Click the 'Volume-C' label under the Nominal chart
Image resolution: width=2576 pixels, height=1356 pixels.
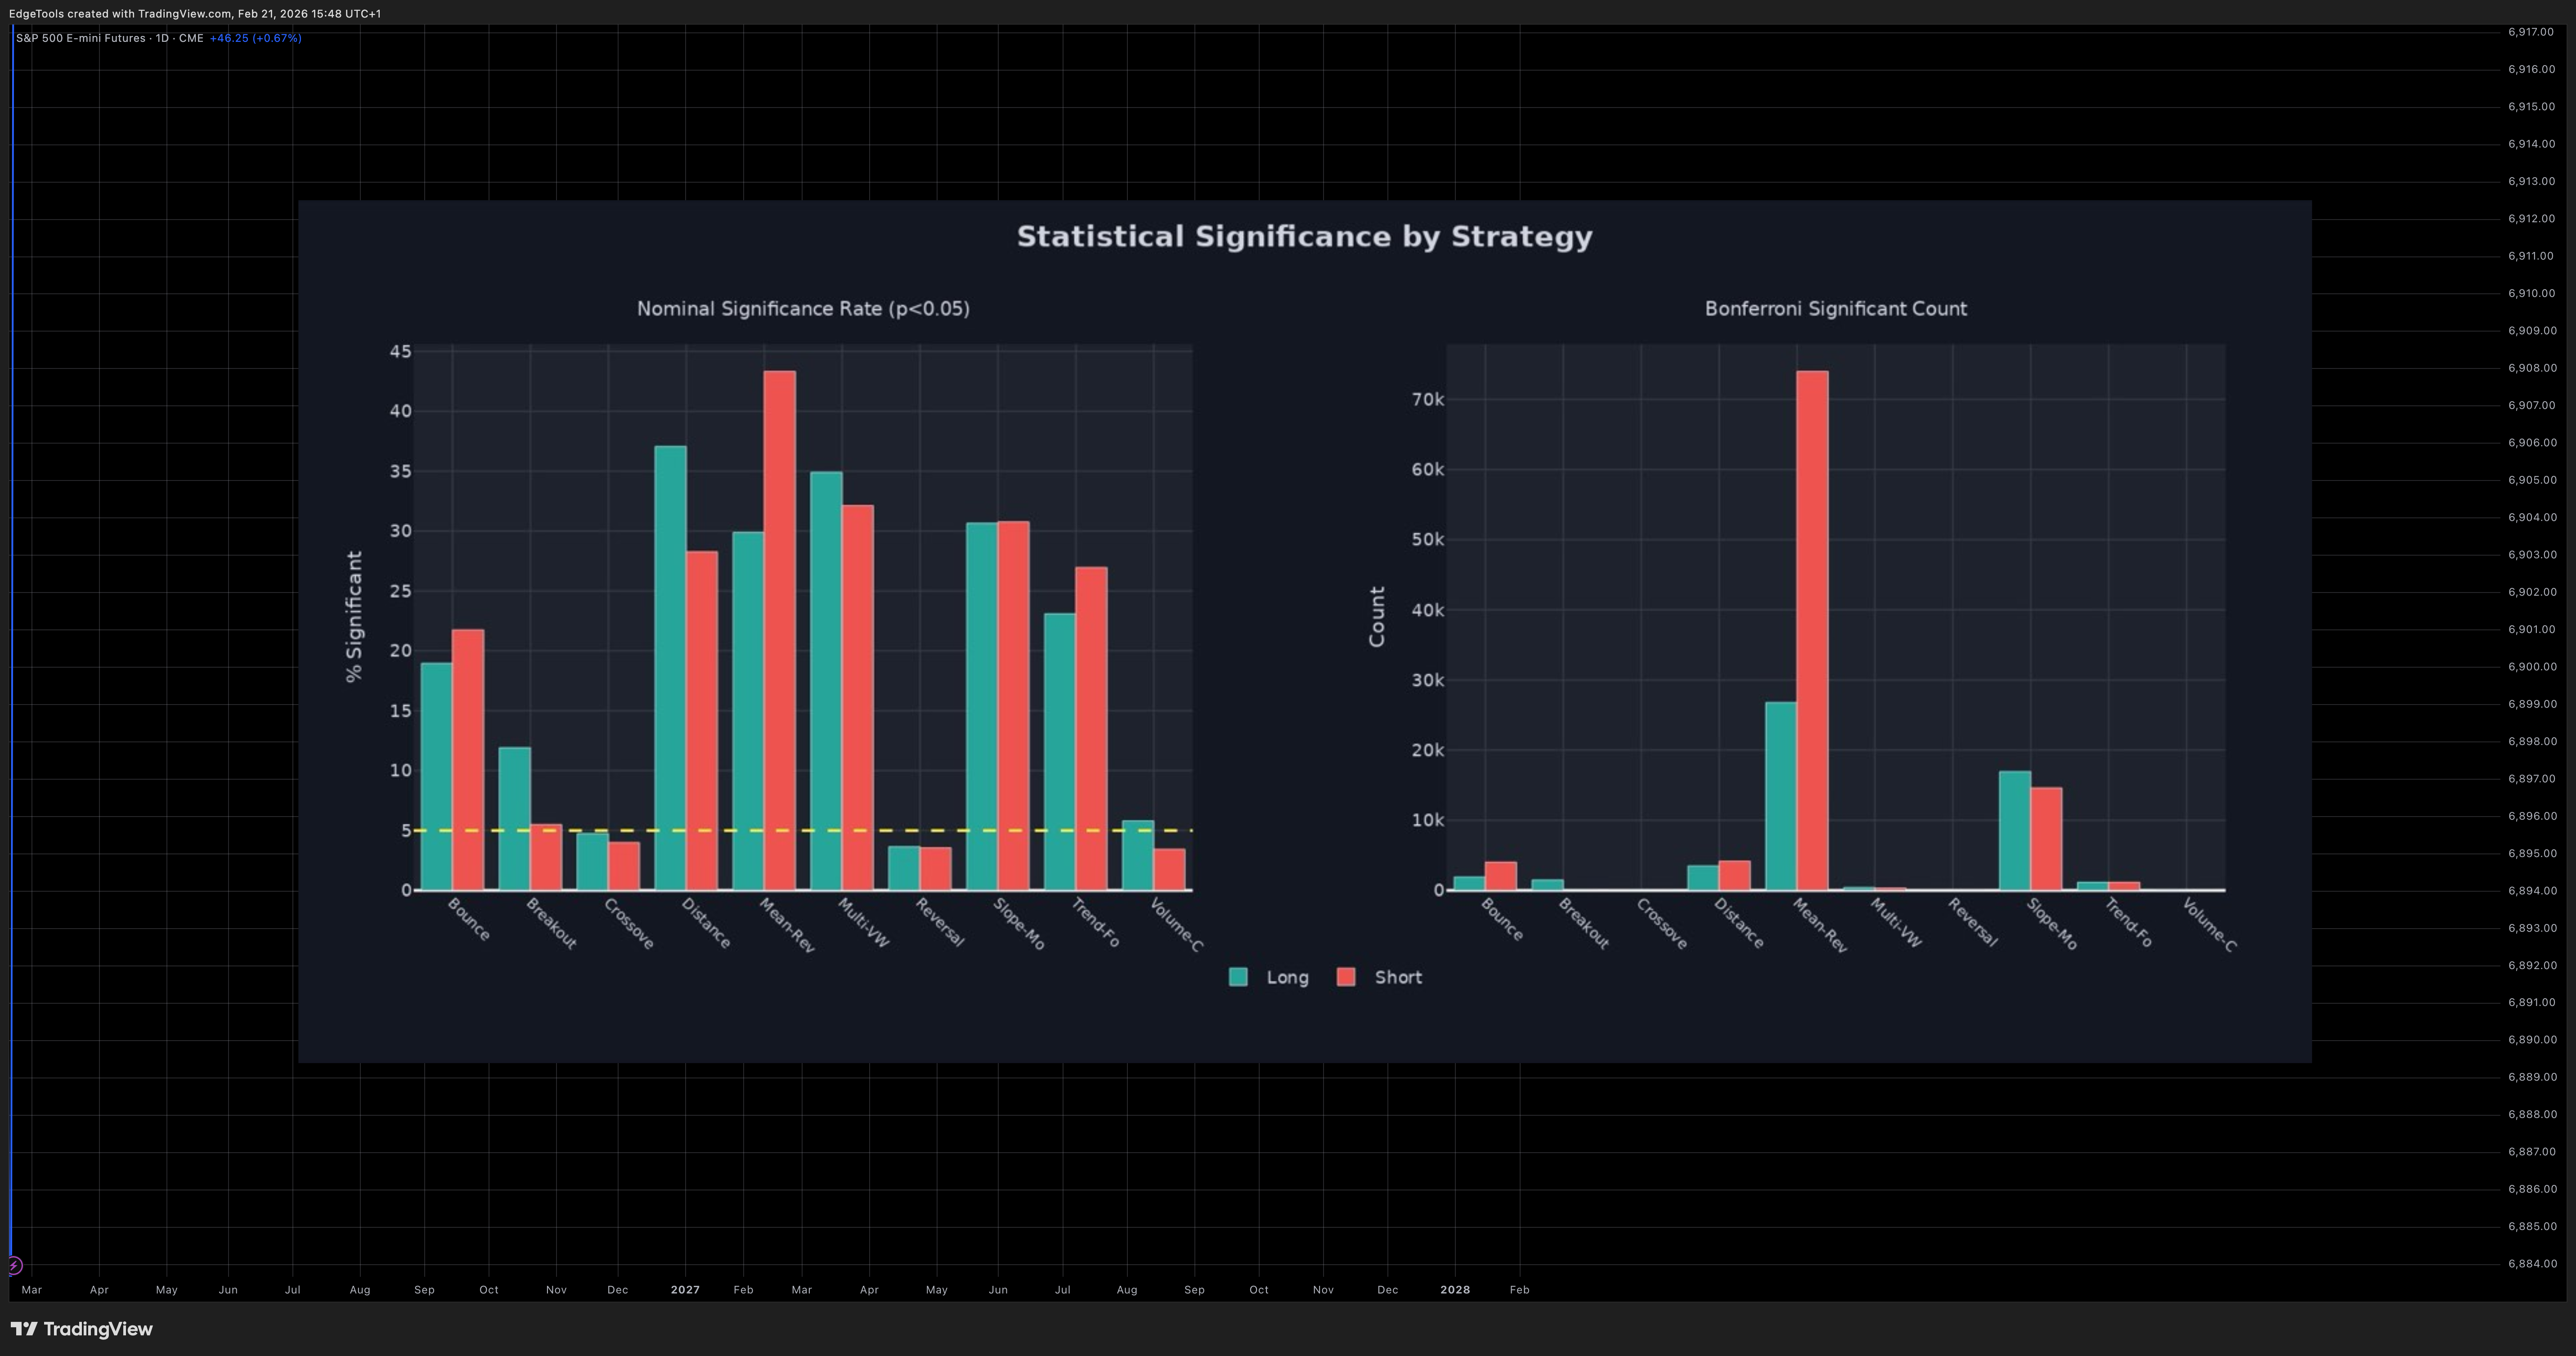[1176, 925]
